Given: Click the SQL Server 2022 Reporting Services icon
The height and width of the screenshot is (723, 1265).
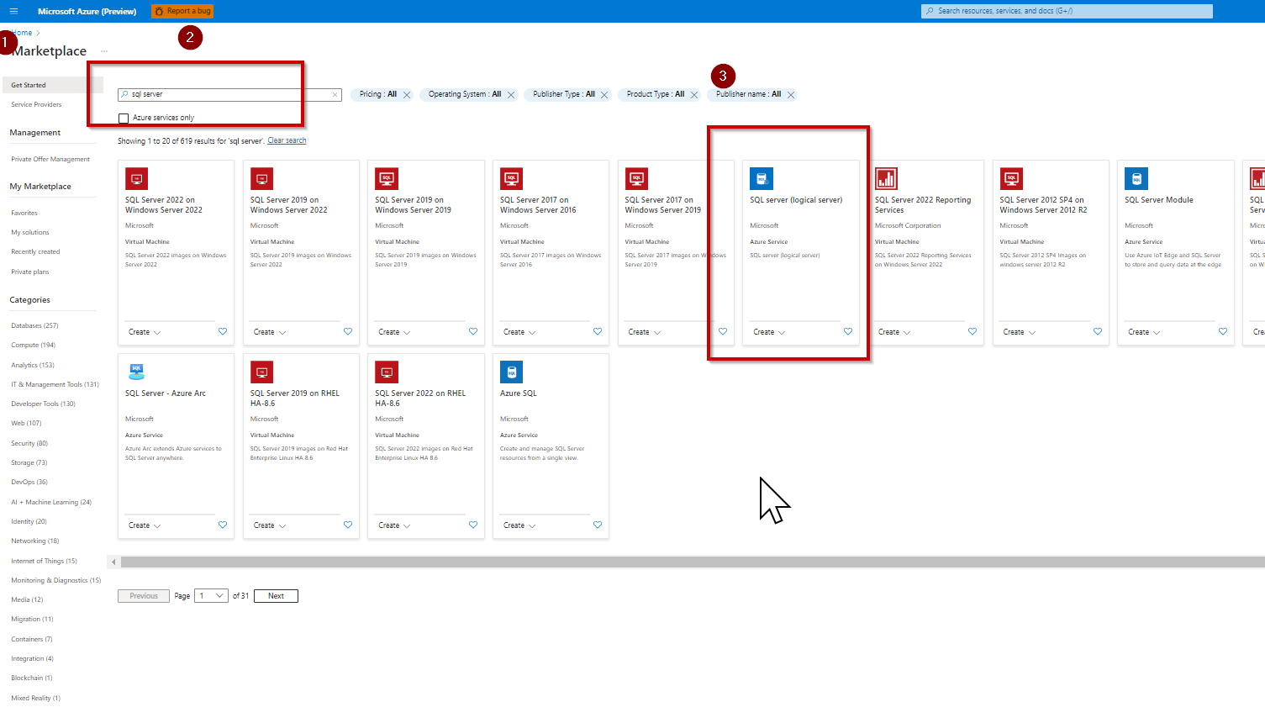Looking at the screenshot, I should 886,178.
